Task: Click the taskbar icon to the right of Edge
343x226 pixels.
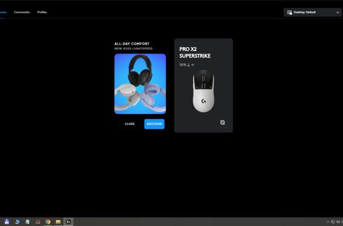Action: pyautogui.click(x=27, y=221)
